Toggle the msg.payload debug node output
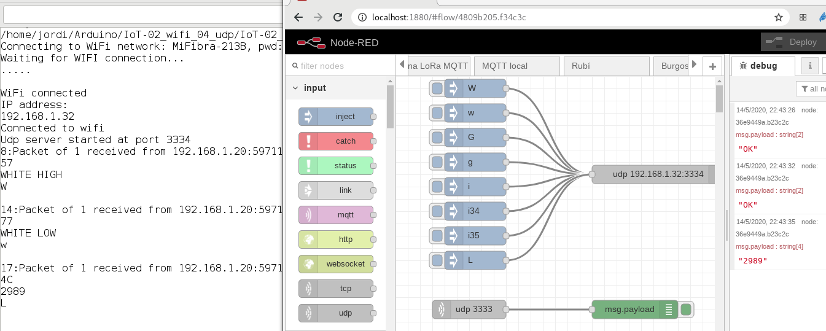The height and width of the screenshot is (331, 826). pyautogui.click(x=687, y=310)
